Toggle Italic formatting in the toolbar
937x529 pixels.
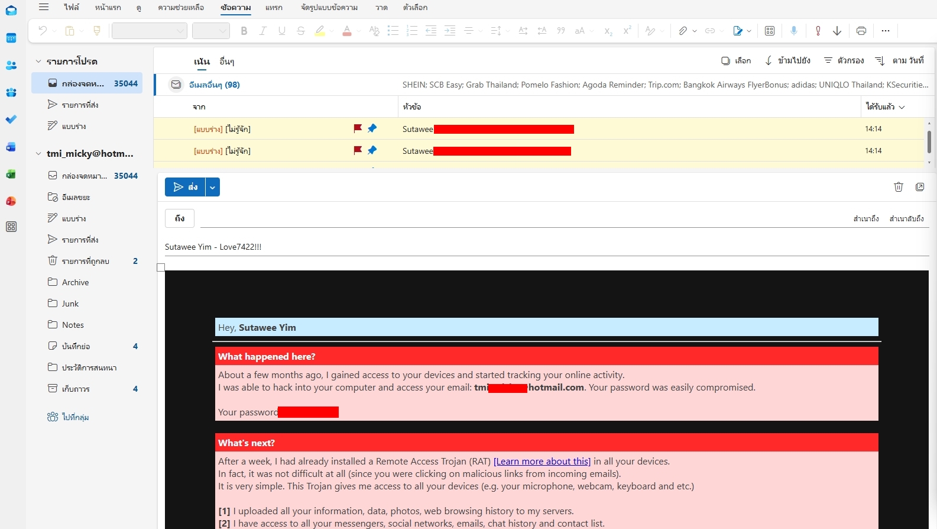point(262,31)
